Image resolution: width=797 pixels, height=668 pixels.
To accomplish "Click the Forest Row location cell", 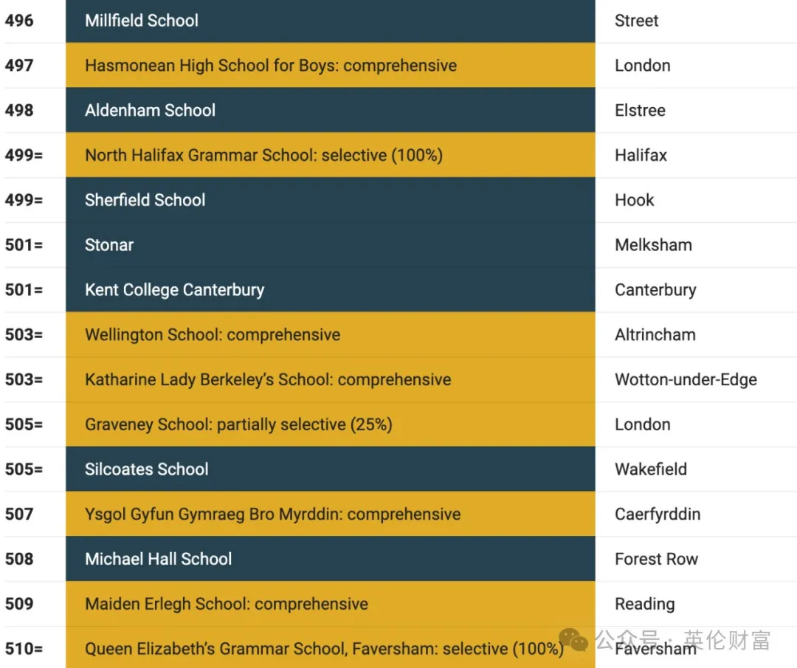I will click(696, 559).
